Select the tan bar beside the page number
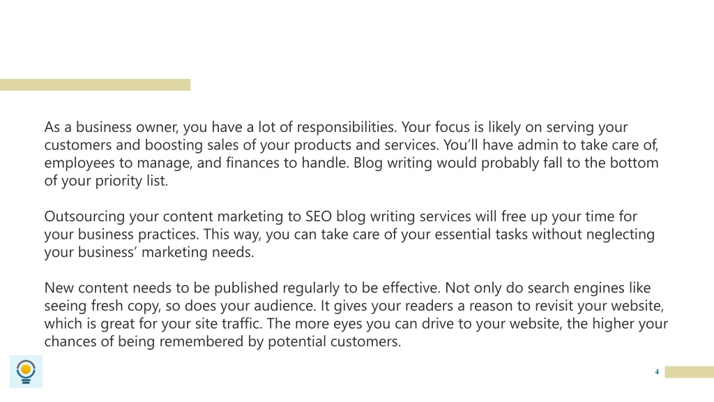 coord(689,372)
